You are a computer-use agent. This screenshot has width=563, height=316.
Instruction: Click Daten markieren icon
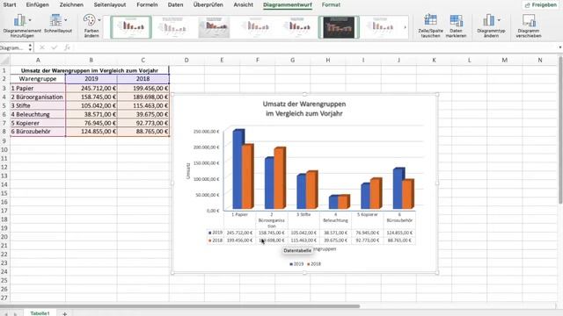pos(456,20)
